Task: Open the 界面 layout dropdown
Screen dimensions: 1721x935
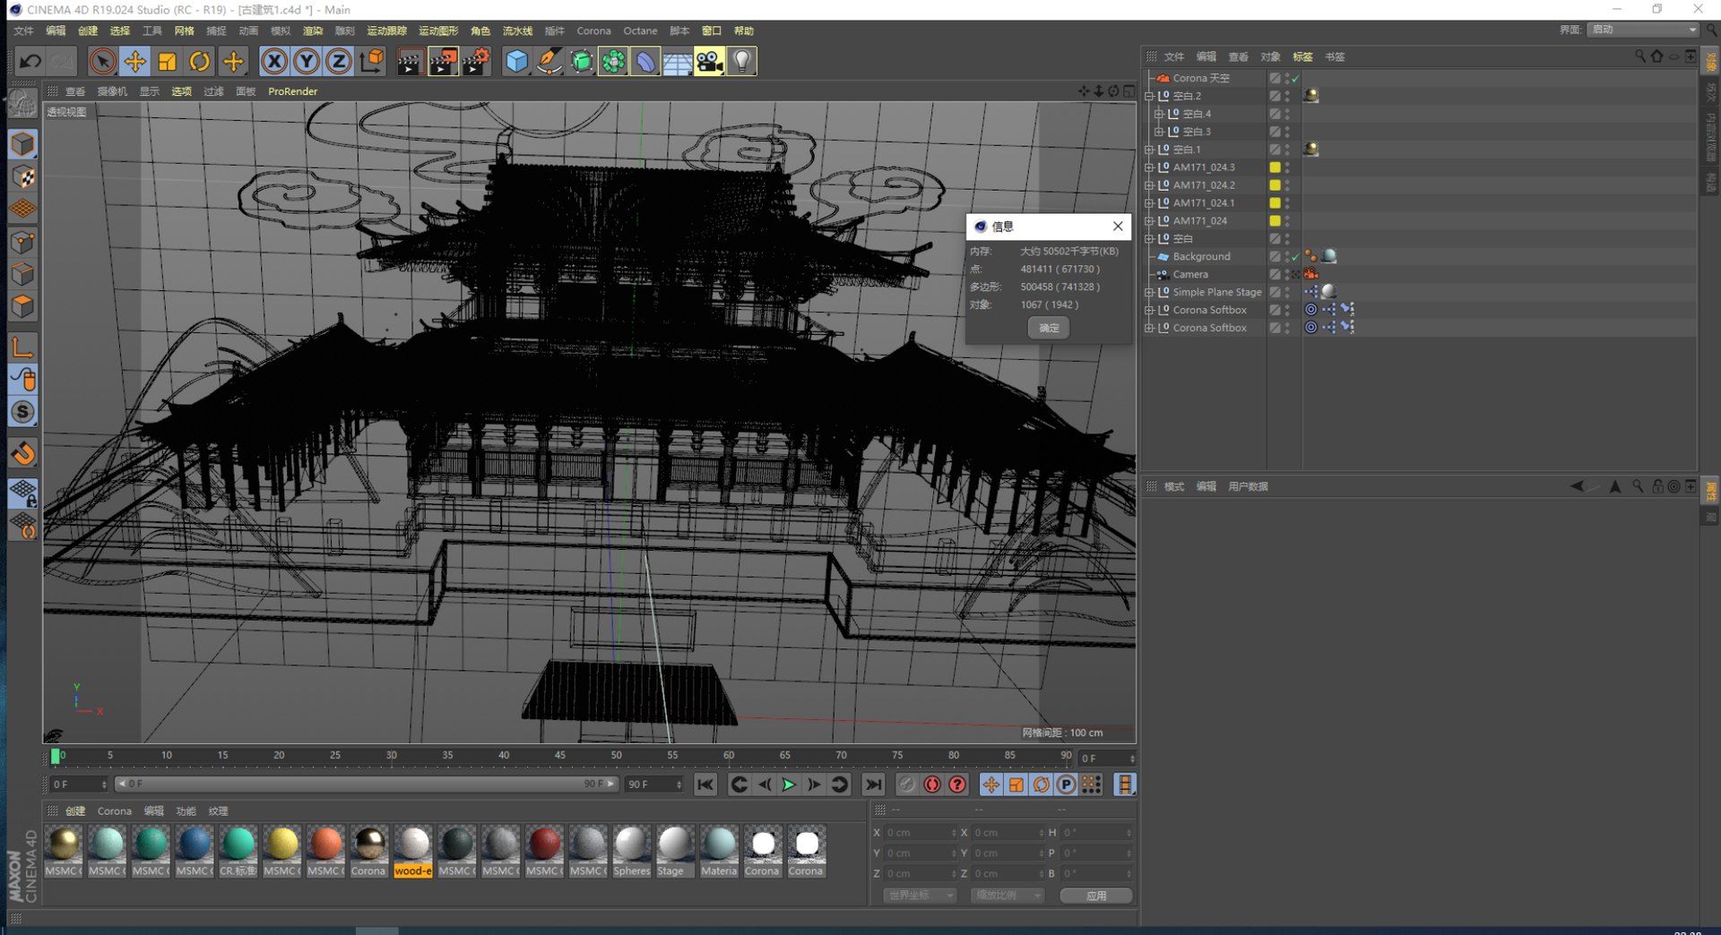Action: 1643,30
